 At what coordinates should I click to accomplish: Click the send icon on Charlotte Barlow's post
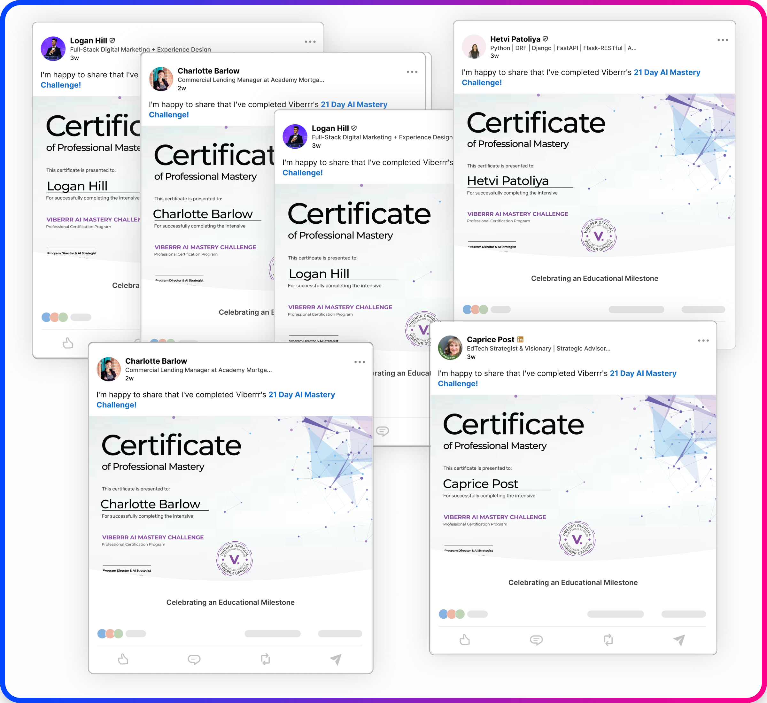coord(335,659)
